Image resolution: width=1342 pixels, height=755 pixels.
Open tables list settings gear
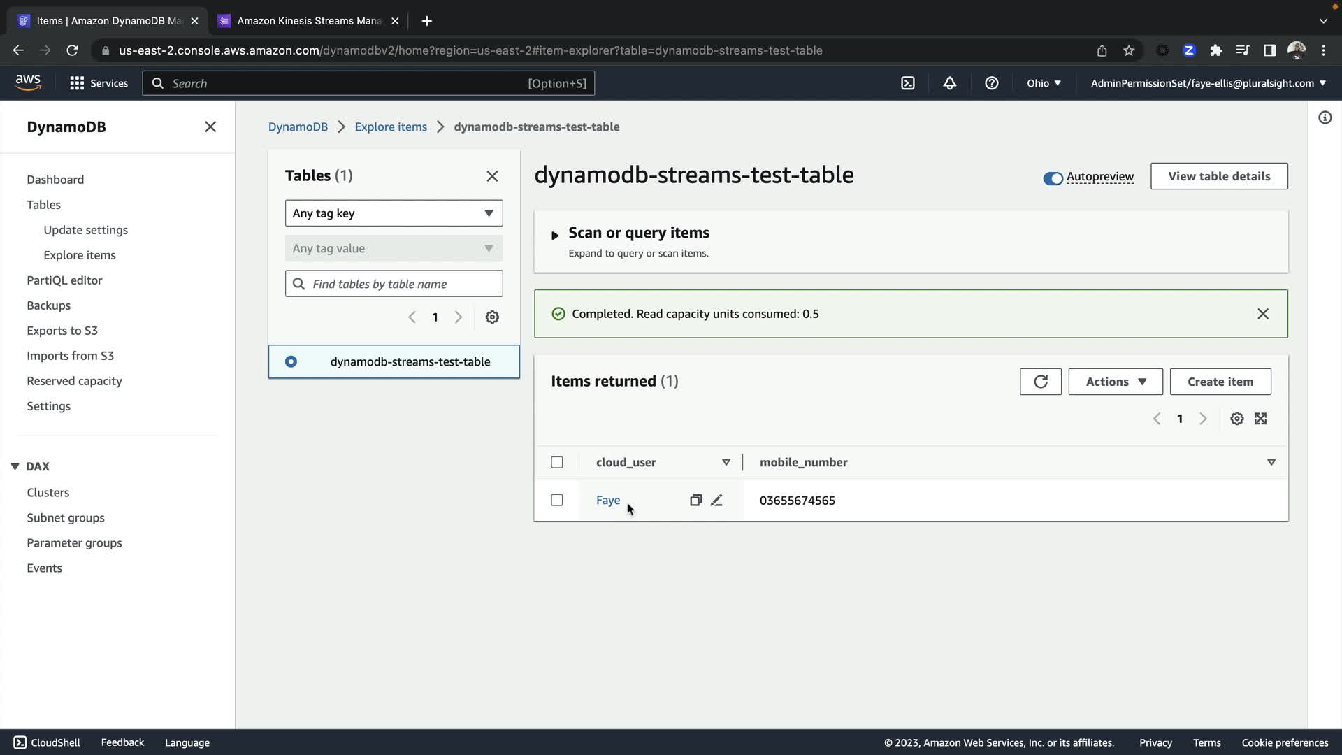(492, 317)
